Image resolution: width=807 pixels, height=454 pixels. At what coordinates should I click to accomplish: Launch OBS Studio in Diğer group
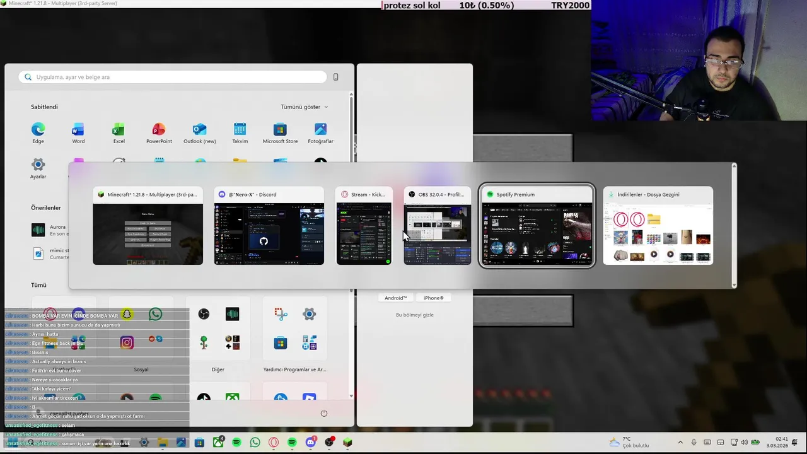click(x=204, y=314)
